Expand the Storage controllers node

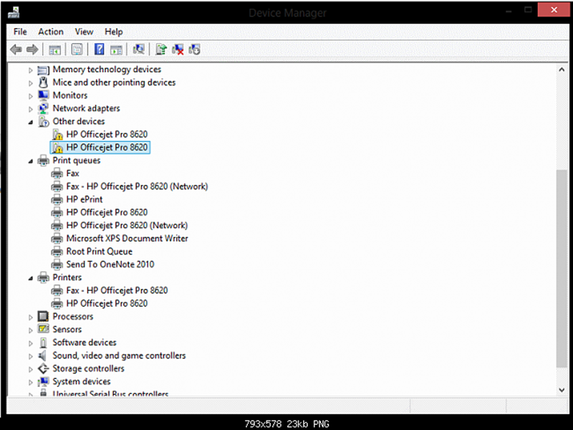[31, 369]
